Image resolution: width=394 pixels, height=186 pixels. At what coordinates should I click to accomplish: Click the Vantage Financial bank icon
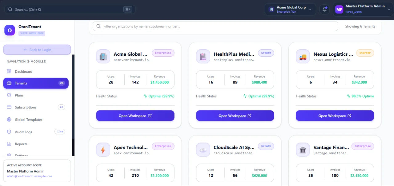303,150
